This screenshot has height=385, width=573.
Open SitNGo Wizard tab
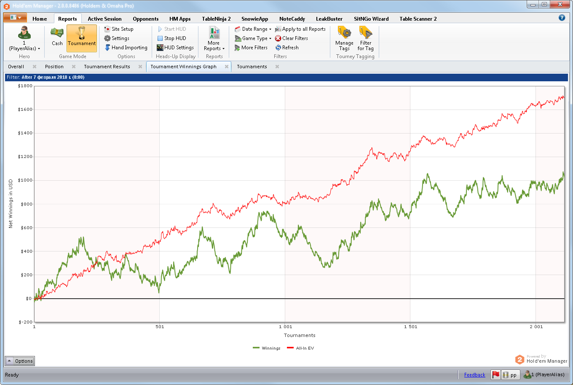[371, 19]
